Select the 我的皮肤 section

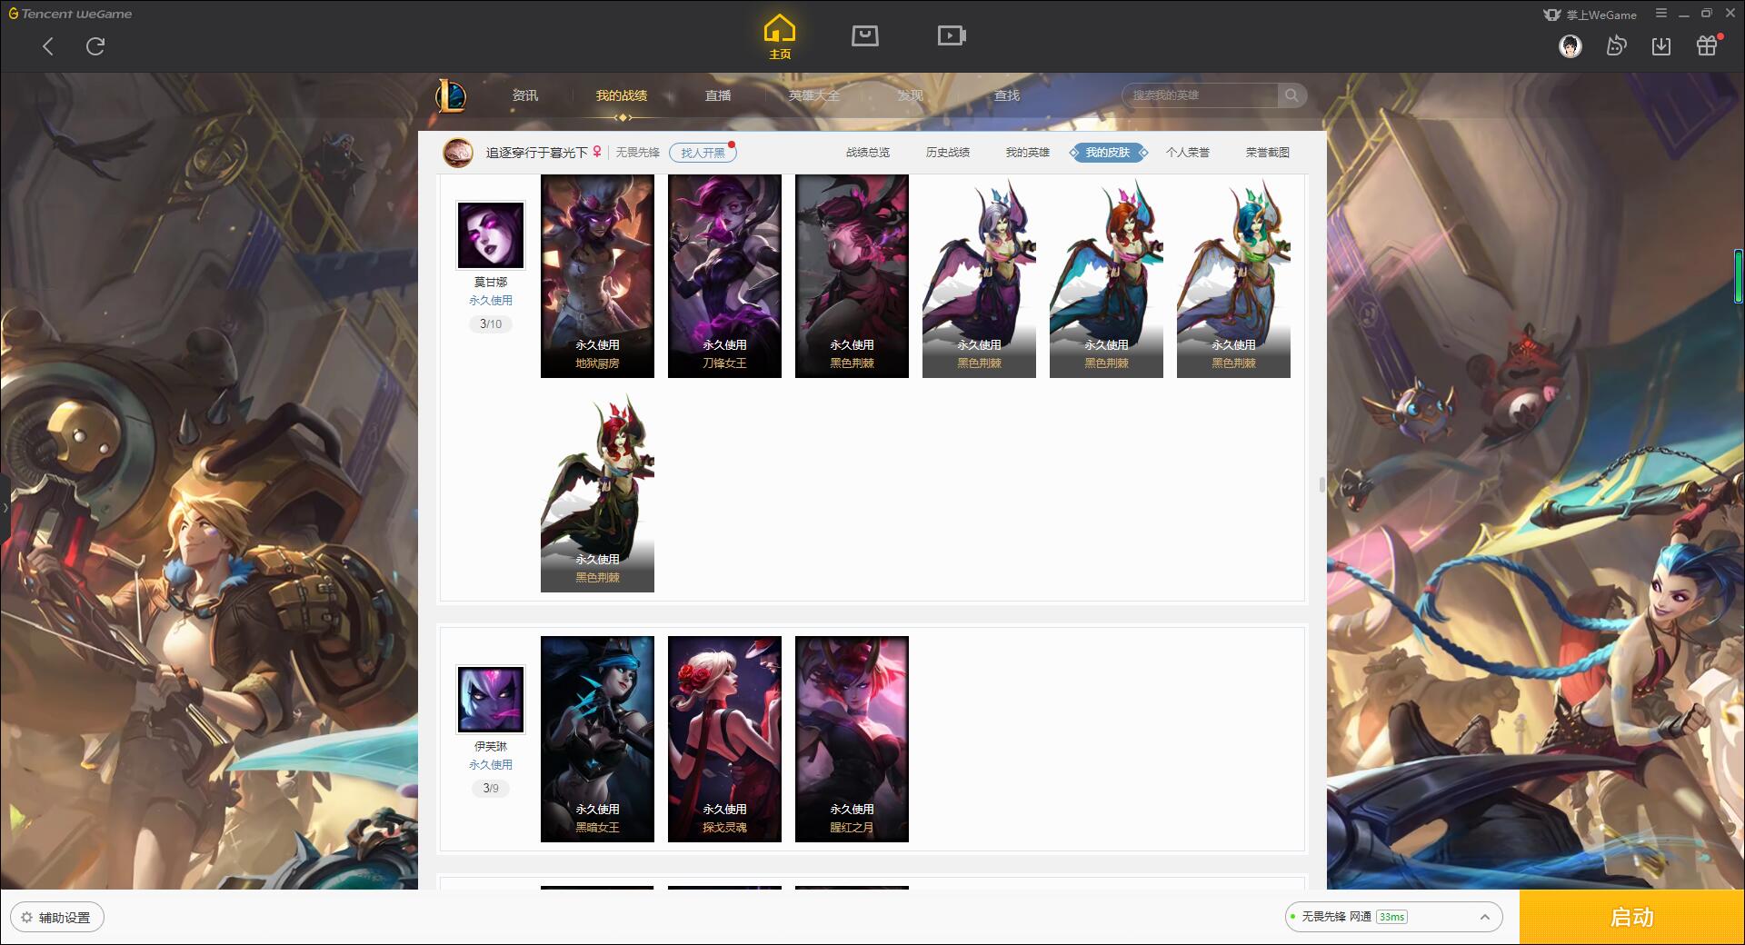1108,153
